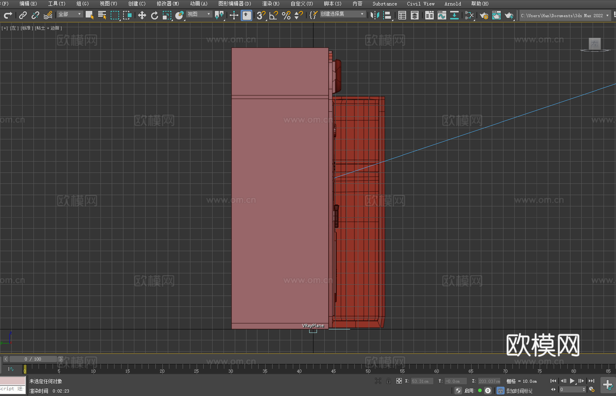Open the 渲染(R) menu

coord(271,4)
